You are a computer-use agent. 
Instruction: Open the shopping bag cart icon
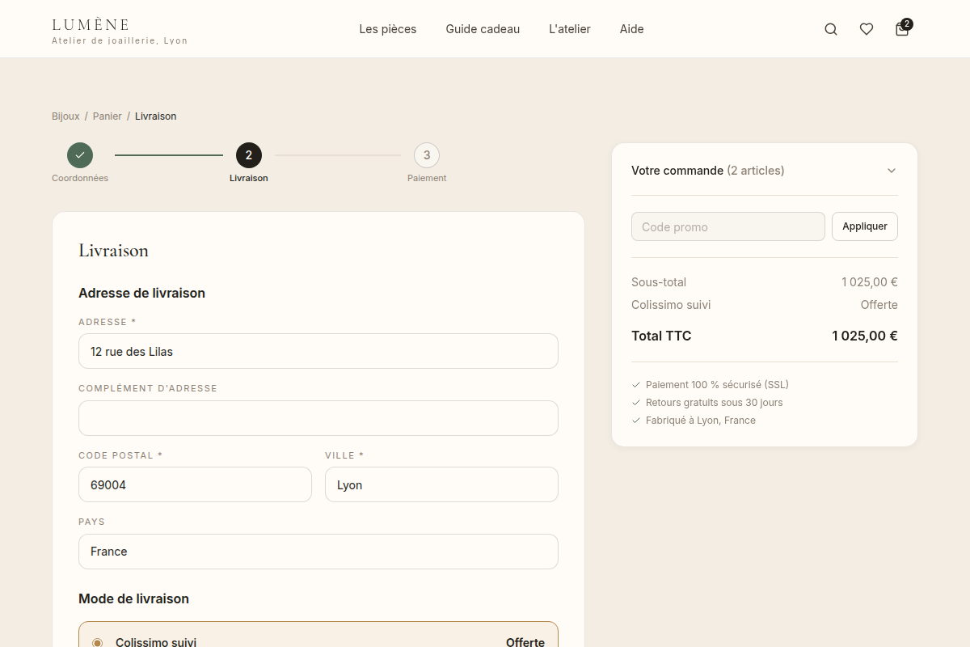902,29
